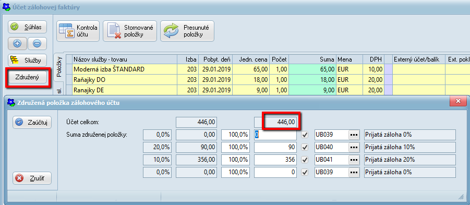470x205 pixels.
Task: Toggle checkbox for UB040 row
Action: coord(305,148)
